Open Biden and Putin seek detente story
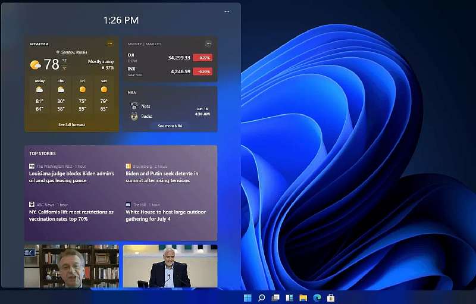This screenshot has width=476, height=304. pos(162,177)
